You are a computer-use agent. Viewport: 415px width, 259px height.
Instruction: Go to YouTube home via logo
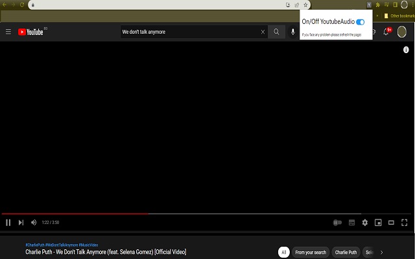click(x=30, y=32)
